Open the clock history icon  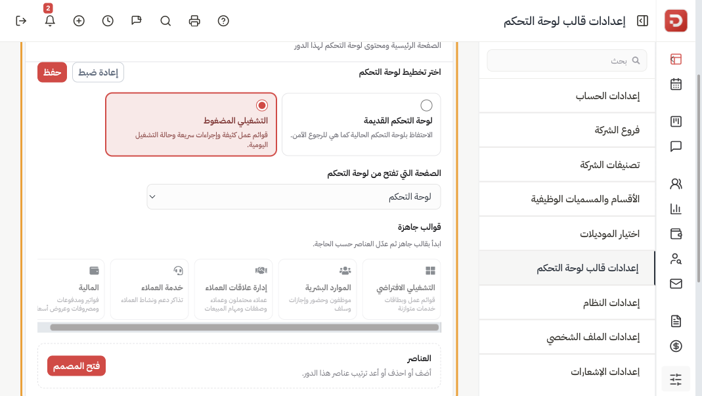[x=108, y=20]
